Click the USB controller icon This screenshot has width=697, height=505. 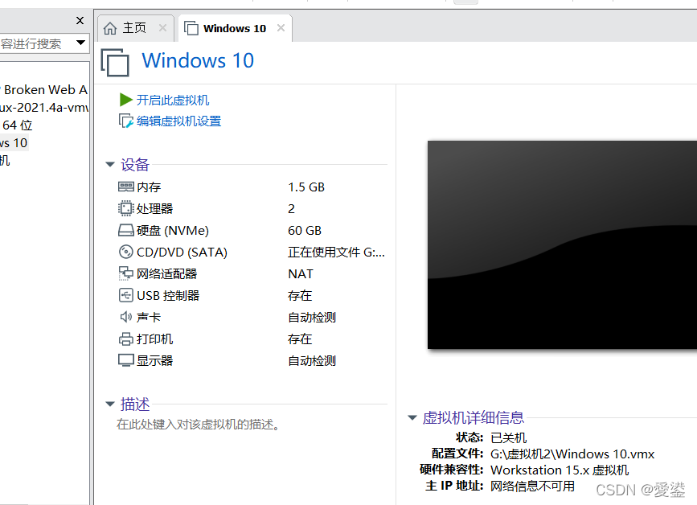125,295
